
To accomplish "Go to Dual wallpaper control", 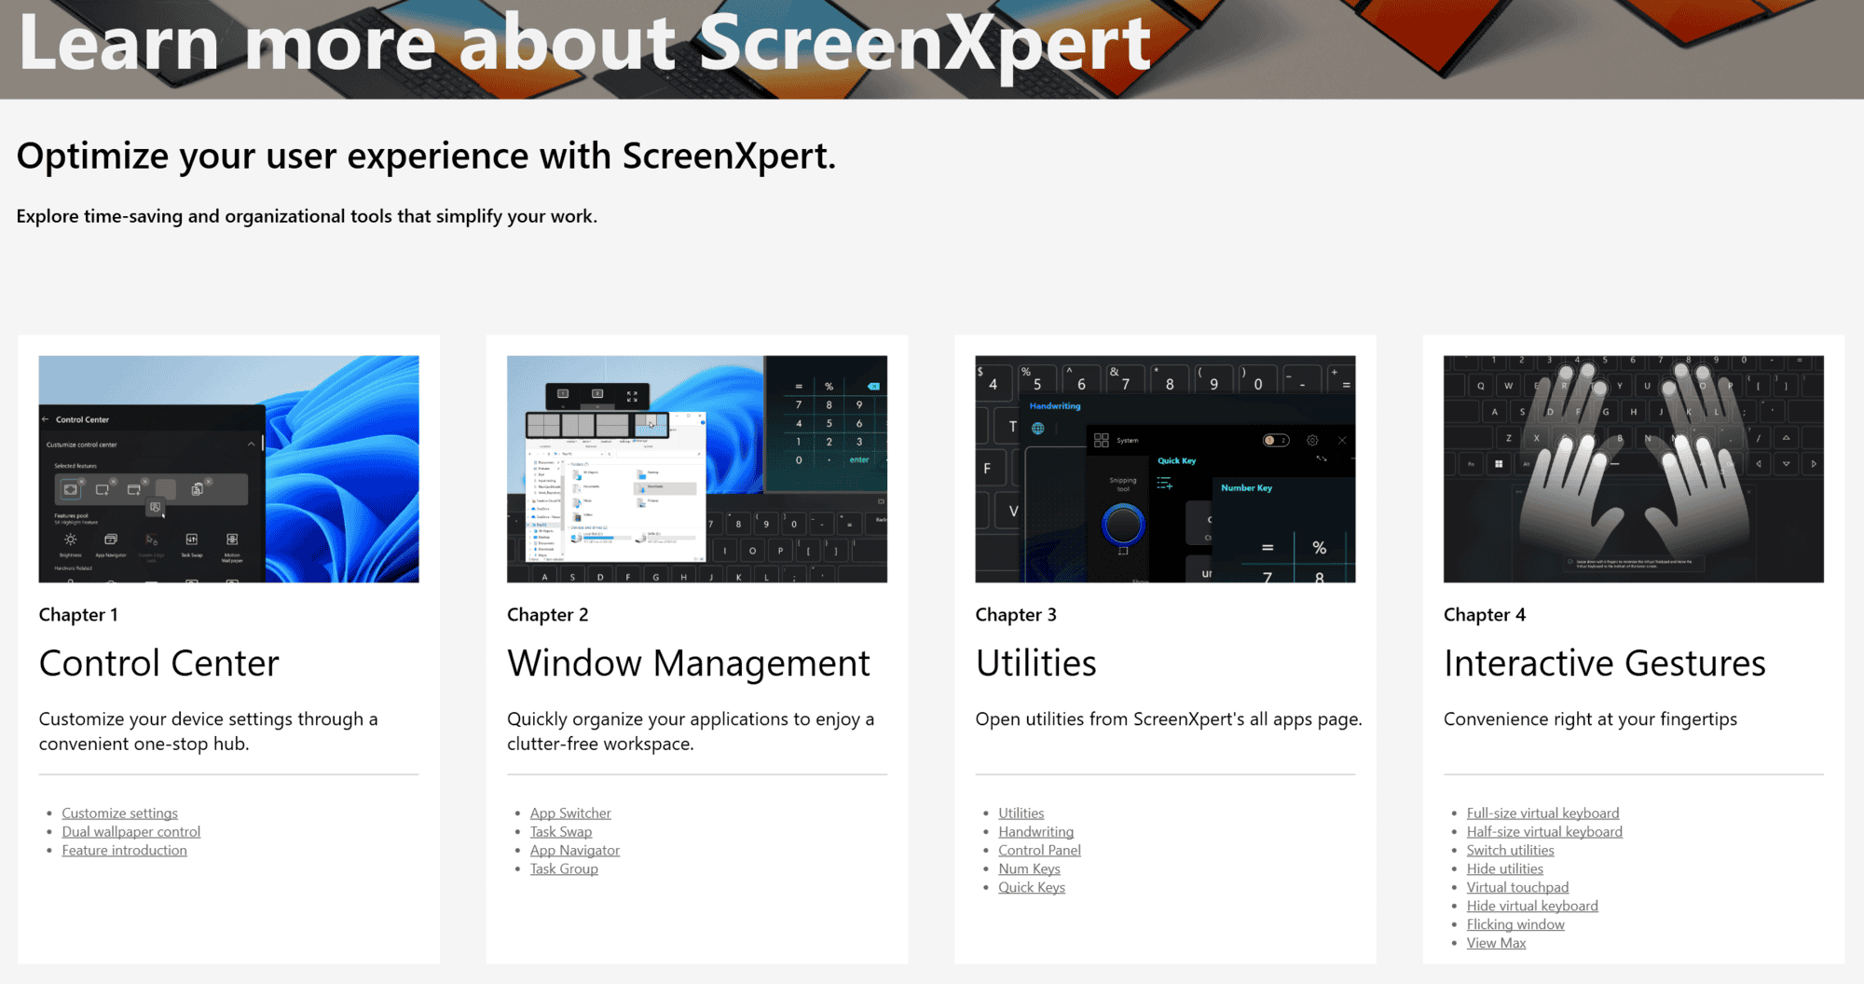I will point(130,832).
